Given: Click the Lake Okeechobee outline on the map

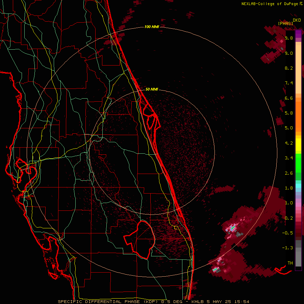Looking at the screenshot, I should pyautogui.click(x=139, y=240).
